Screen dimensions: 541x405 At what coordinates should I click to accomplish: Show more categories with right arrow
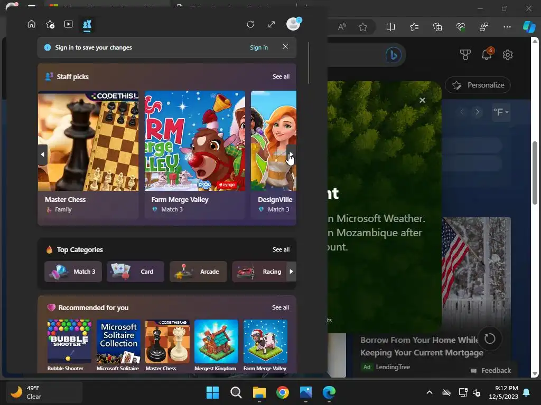291,272
